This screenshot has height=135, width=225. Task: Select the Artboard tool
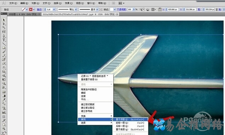pos(4,117)
